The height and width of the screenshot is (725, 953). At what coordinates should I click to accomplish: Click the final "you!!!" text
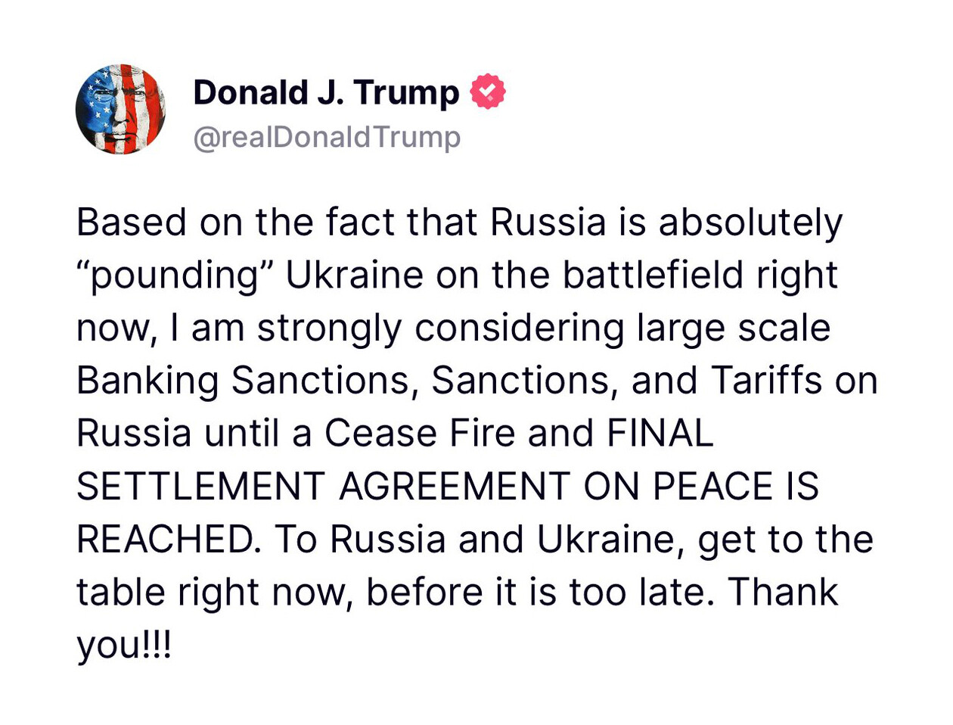pos(124,646)
